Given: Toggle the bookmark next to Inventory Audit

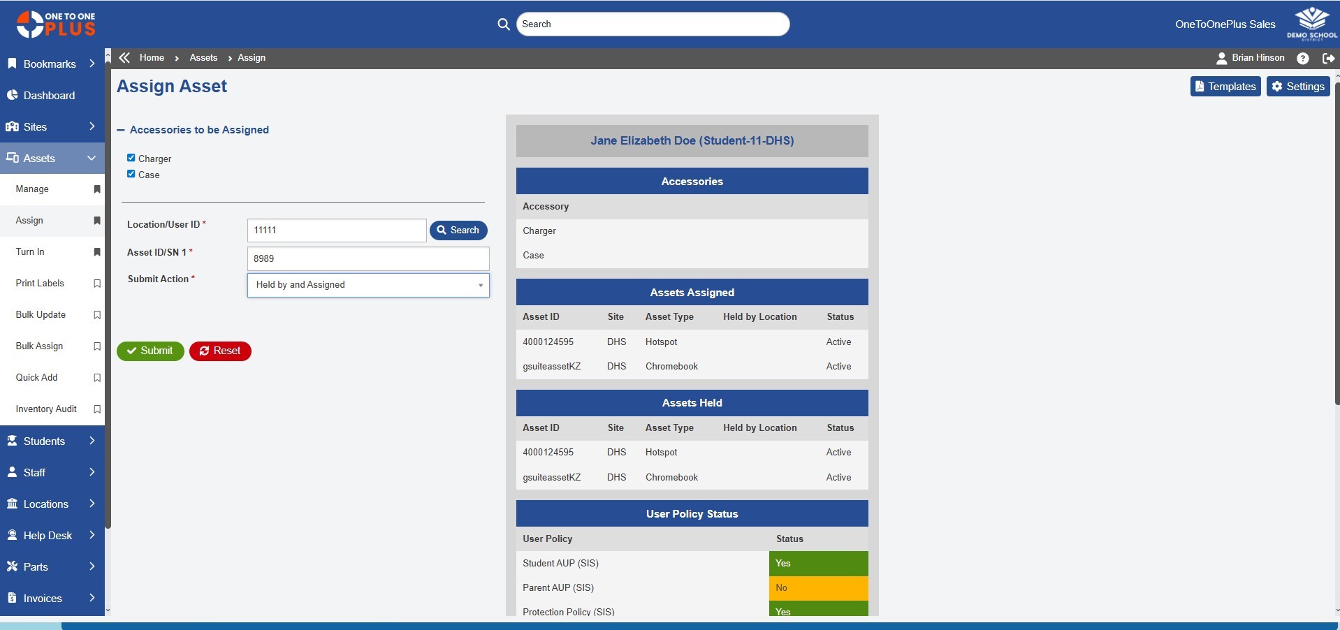Looking at the screenshot, I should coord(97,409).
